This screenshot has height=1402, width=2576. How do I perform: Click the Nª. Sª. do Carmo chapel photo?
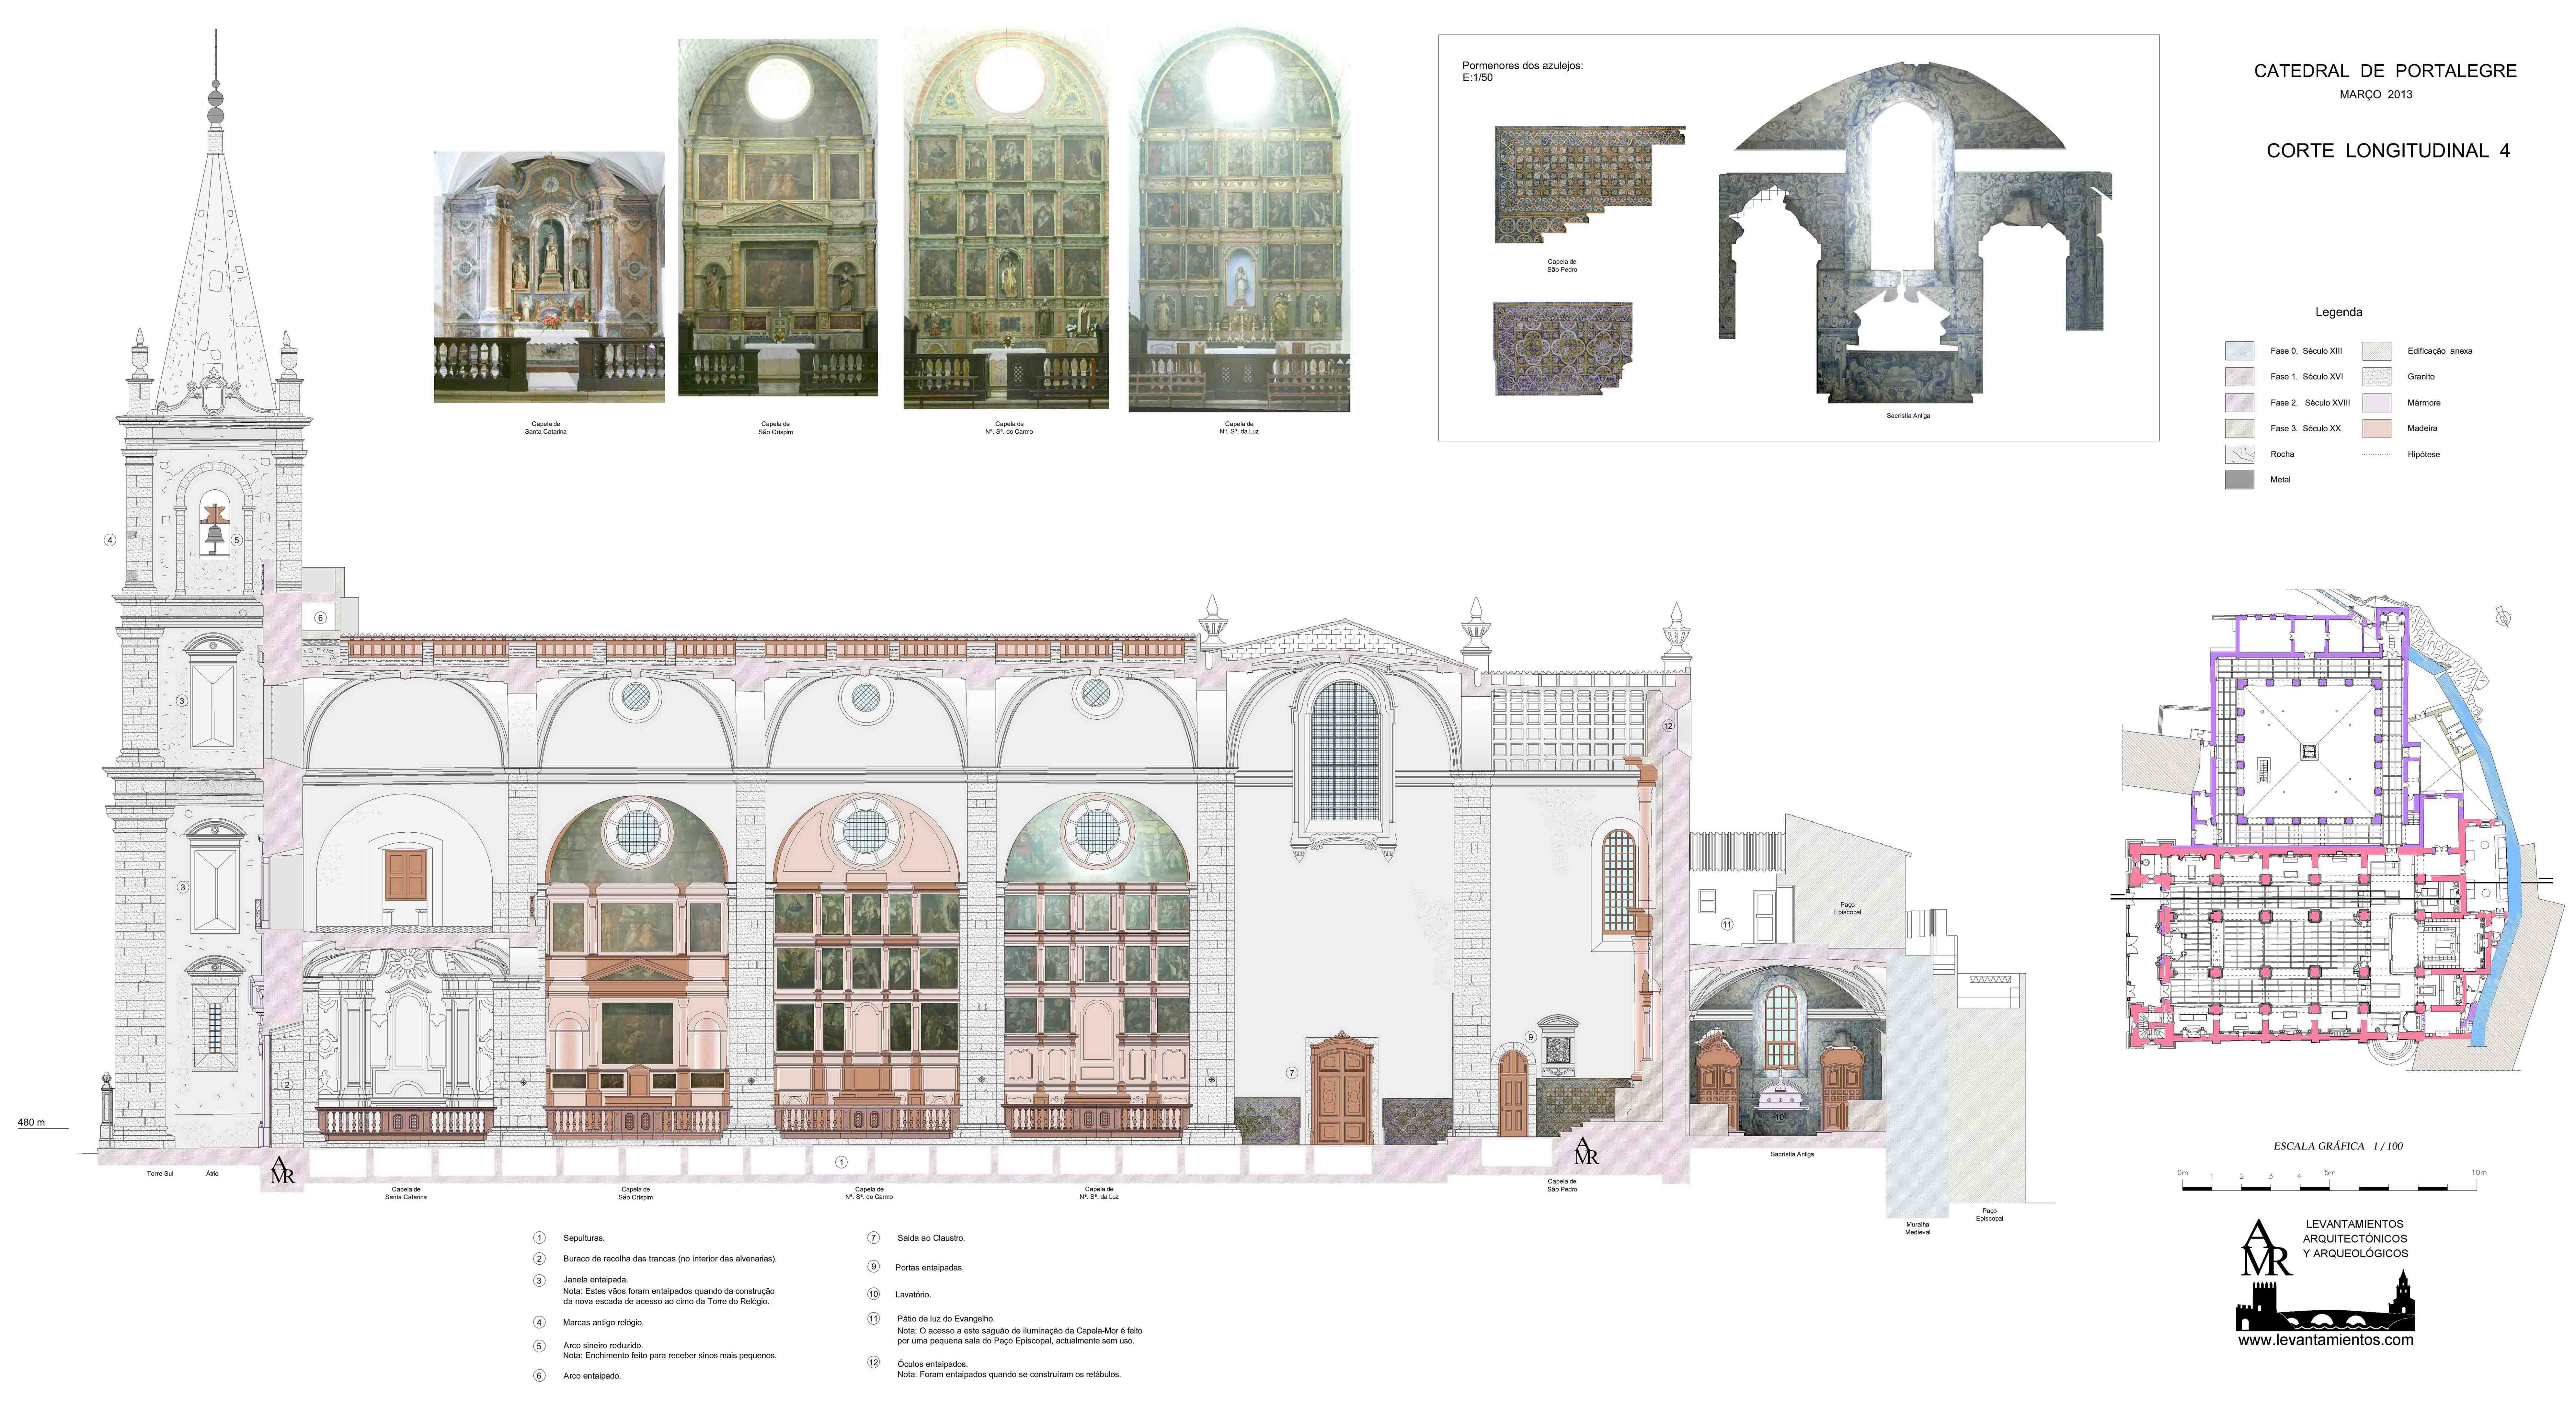(x=1006, y=218)
